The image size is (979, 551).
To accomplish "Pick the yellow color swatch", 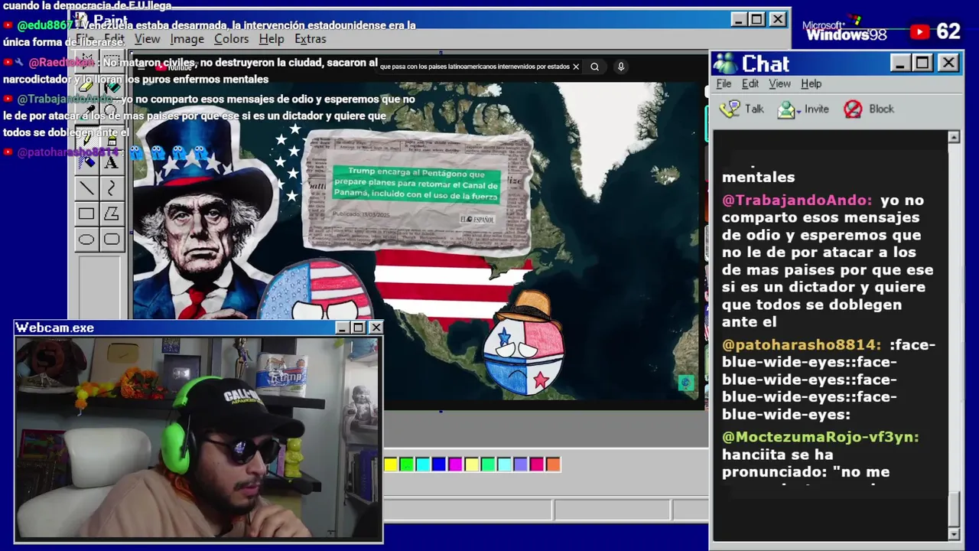I will 391,465.
